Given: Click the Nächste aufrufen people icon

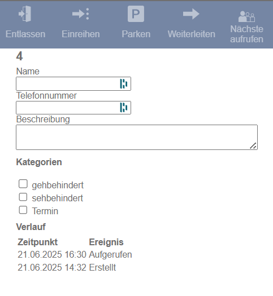Looking at the screenshot, I should click(x=246, y=16).
